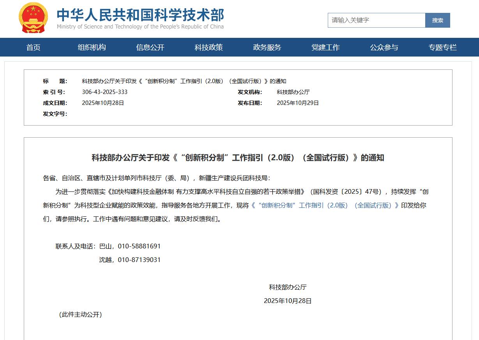479x340 pixels.
Task: Click the index number 306-43-2025-333
Action: 104,92
